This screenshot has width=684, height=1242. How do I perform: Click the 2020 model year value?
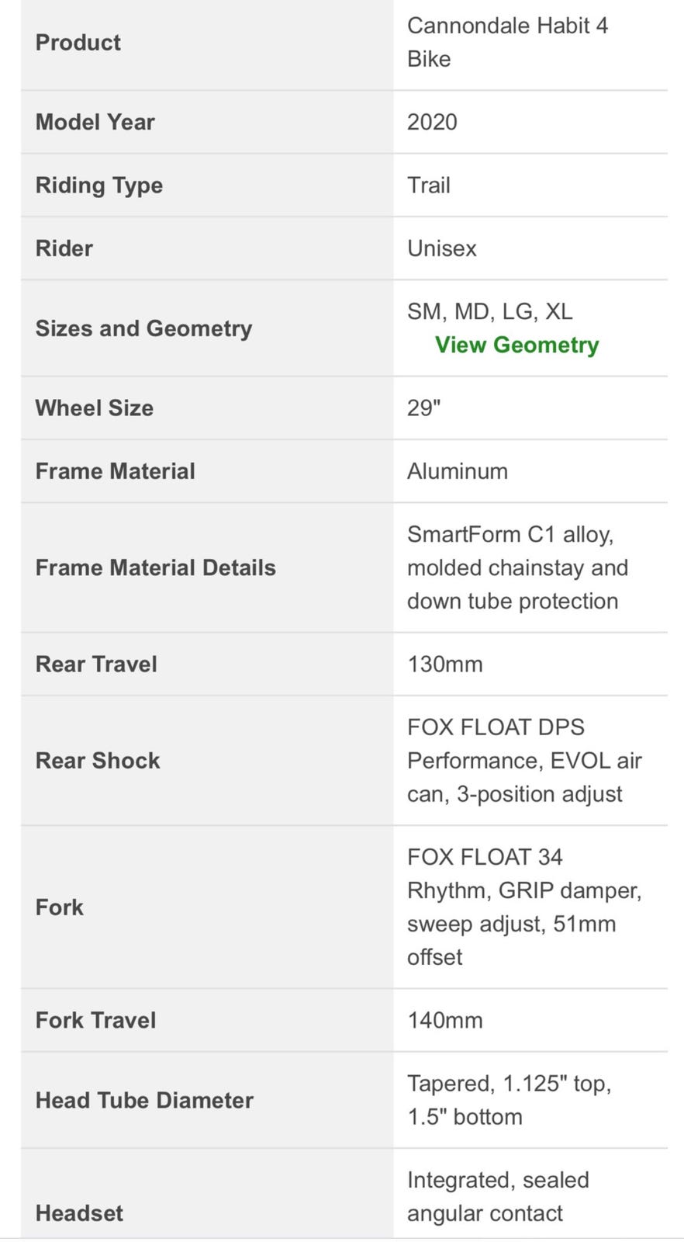pyautogui.click(x=432, y=122)
